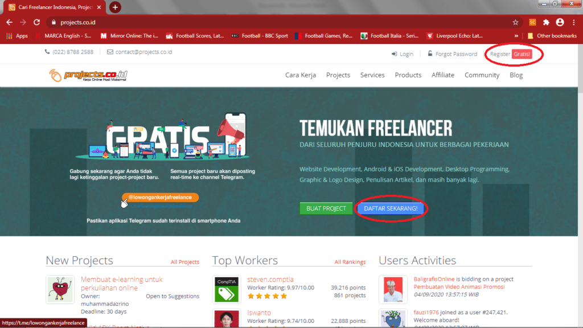Open the Chrome profile avatar
583x328 pixels.
click(560, 22)
